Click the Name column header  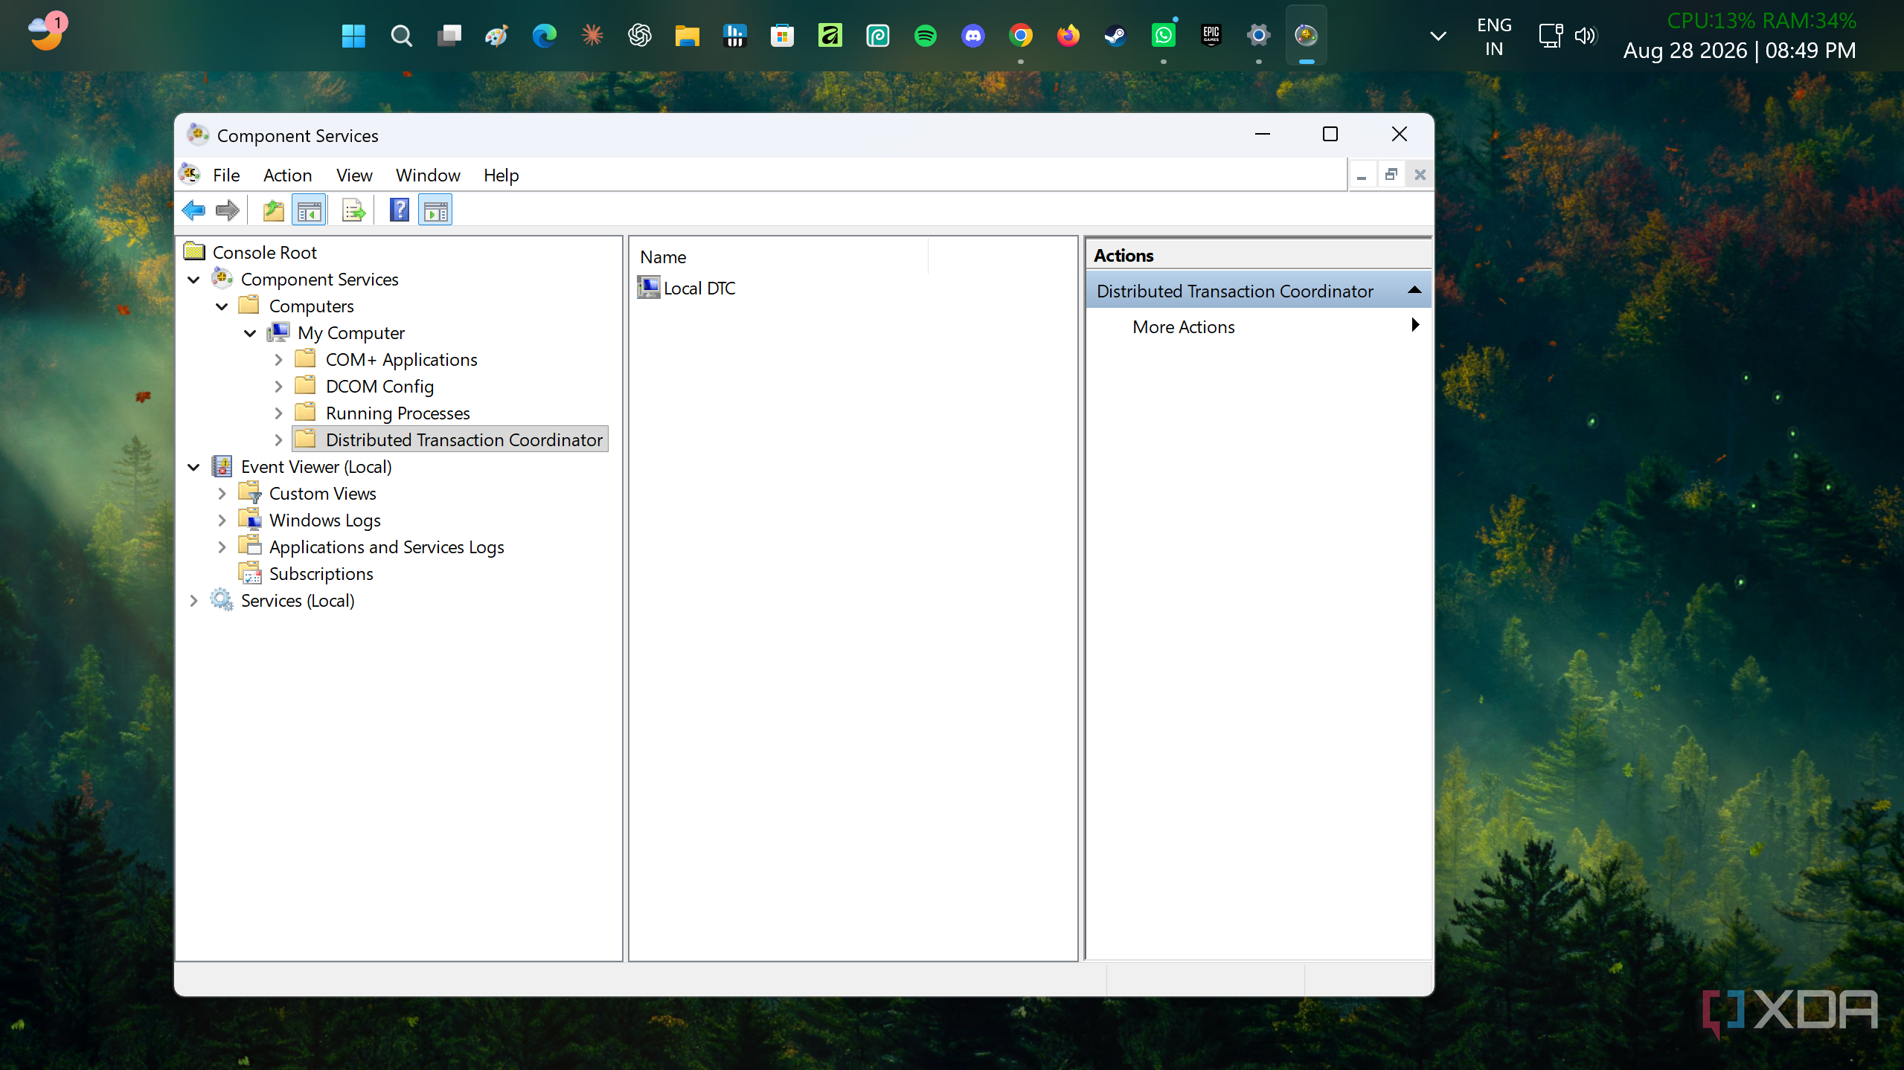[779, 257]
